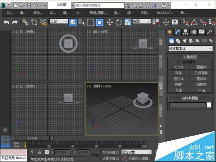The image size is (216, 162).
Task: Click the New Scene icon in title bar
Action: coord(16,6)
